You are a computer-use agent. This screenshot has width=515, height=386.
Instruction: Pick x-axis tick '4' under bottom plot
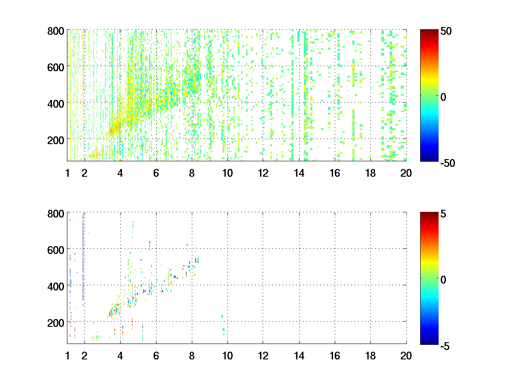120,356
